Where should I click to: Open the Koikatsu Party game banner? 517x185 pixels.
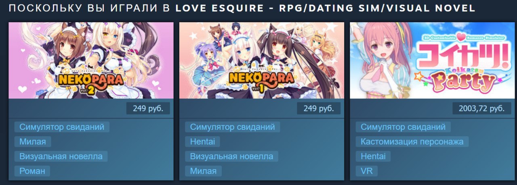(432, 60)
